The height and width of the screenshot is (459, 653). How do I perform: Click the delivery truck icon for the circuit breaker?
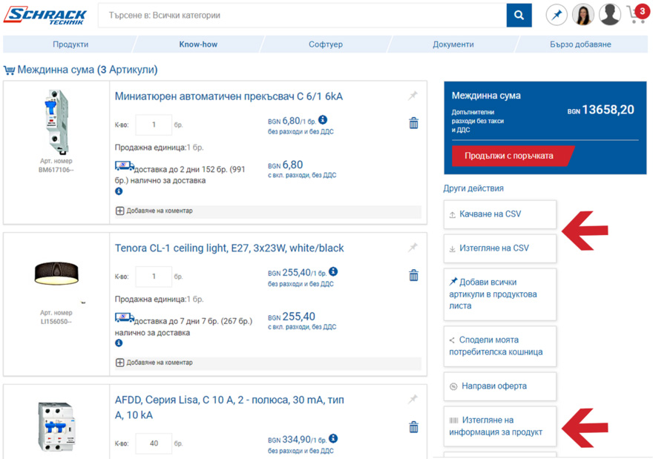coord(125,166)
